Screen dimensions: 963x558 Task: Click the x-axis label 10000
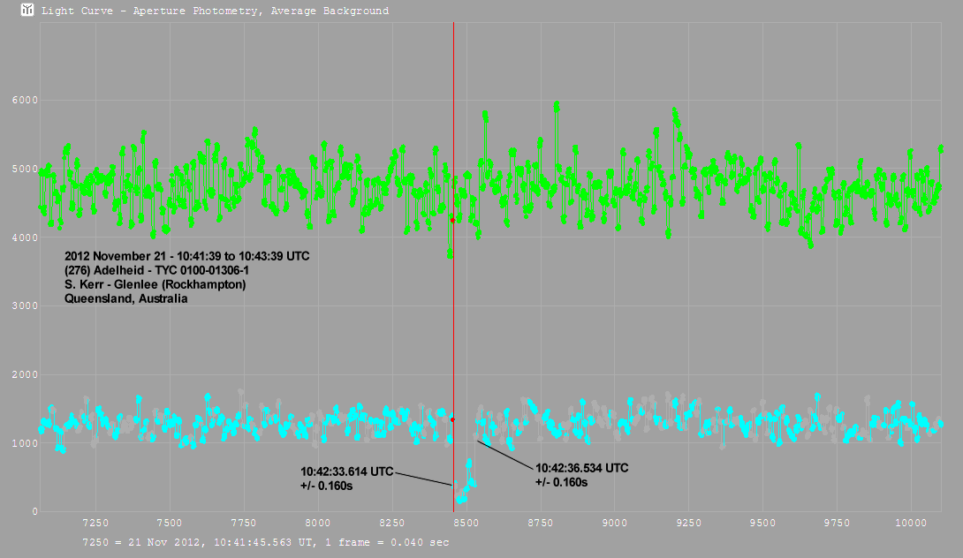[911, 523]
